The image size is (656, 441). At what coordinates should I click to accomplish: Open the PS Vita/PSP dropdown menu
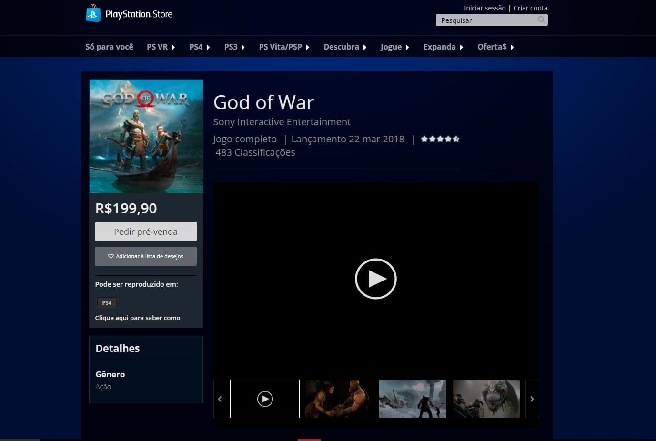pyautogui.click(x=284, y=47)
